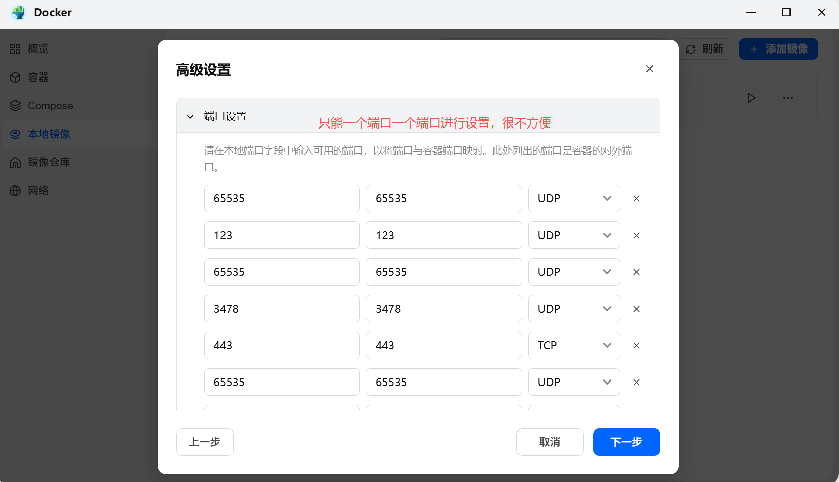Remove the 3478 UDP port mapping row
The image size is (839, 482).
coord(636,309)
